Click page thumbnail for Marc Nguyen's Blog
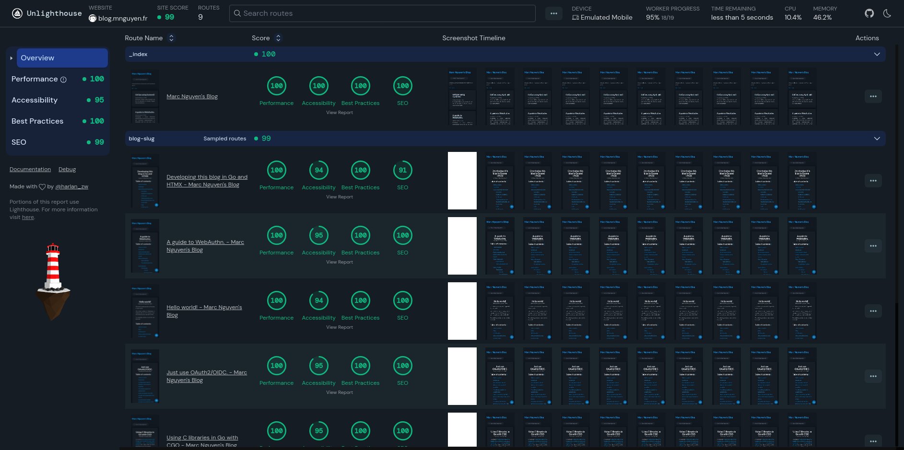Screen dimensions: 904x450 coord(145,96)
